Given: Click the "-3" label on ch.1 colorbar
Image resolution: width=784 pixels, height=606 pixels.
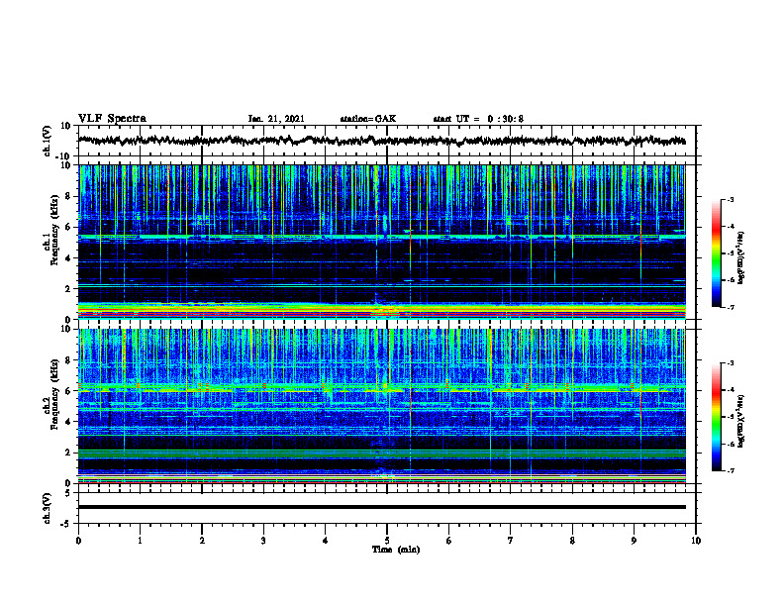Looking at the screenshot, I should point(730,199).
